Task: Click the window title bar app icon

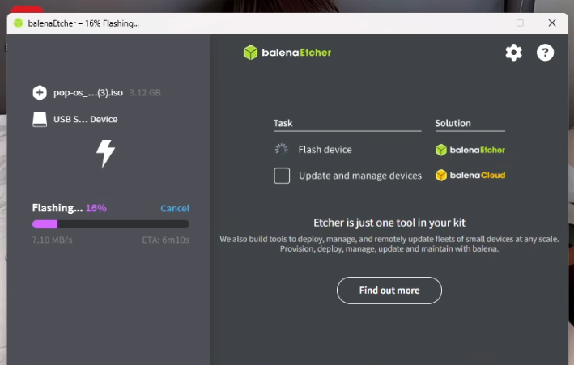Action: [x=19, y=23]
